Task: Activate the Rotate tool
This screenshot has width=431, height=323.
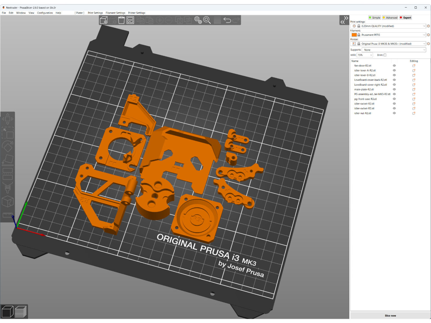Action: 8,146
